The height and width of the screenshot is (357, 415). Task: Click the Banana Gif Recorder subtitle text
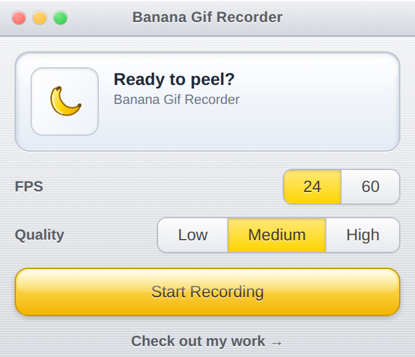176,100
